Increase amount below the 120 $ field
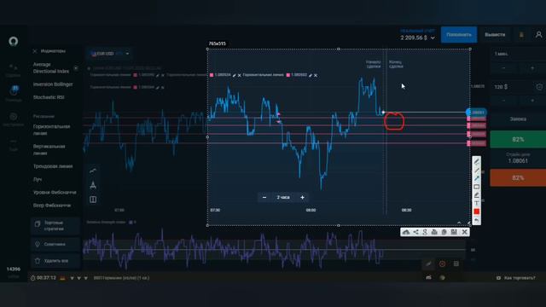This screenshot has width=546, height=307. 532,101
